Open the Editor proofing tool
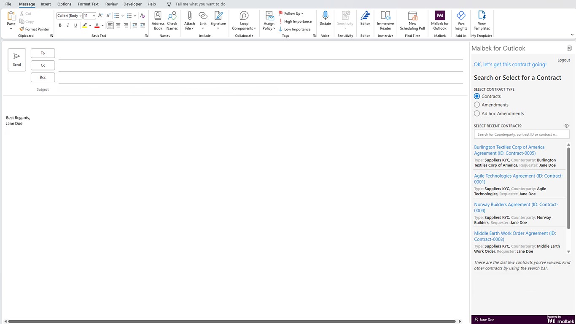The height and width of the screenshot is (324, 576). (365, 19)
